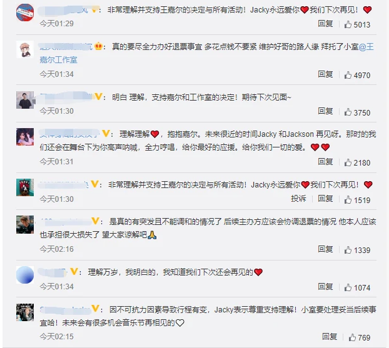Reply to the 今天01:29 comment
Screen dimensions: 389x348
[x=325, y=24]
